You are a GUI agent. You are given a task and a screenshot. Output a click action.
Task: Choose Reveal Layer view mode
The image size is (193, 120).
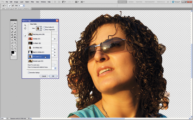[39, 61]
